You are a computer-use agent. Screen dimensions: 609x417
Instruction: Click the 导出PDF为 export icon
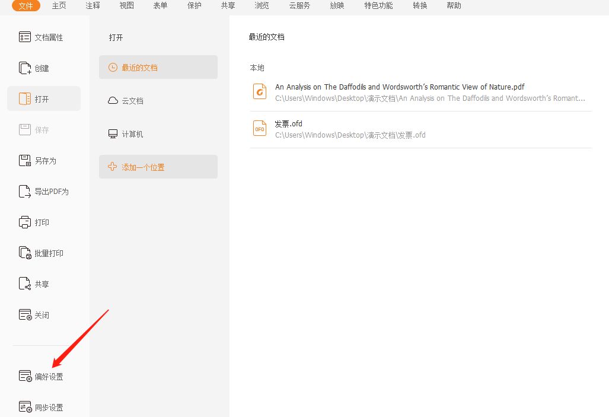pos(25,192)
